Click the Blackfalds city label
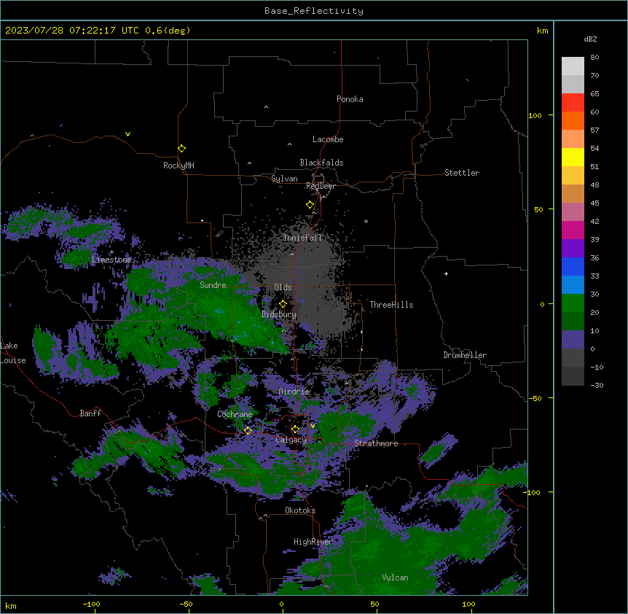 tap(321, 163)
